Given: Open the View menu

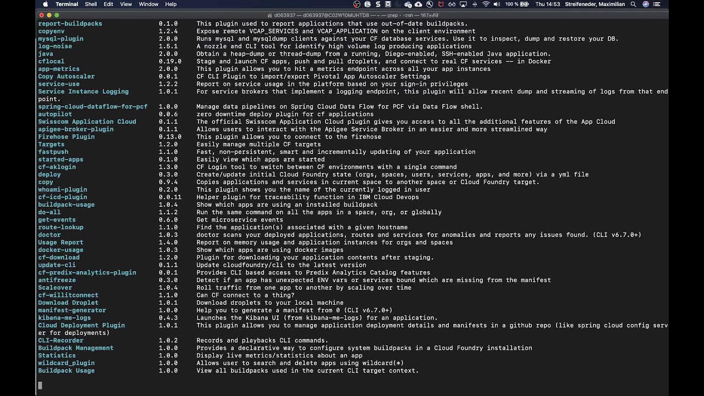Looking at the screenshot, I should point(126,4).
